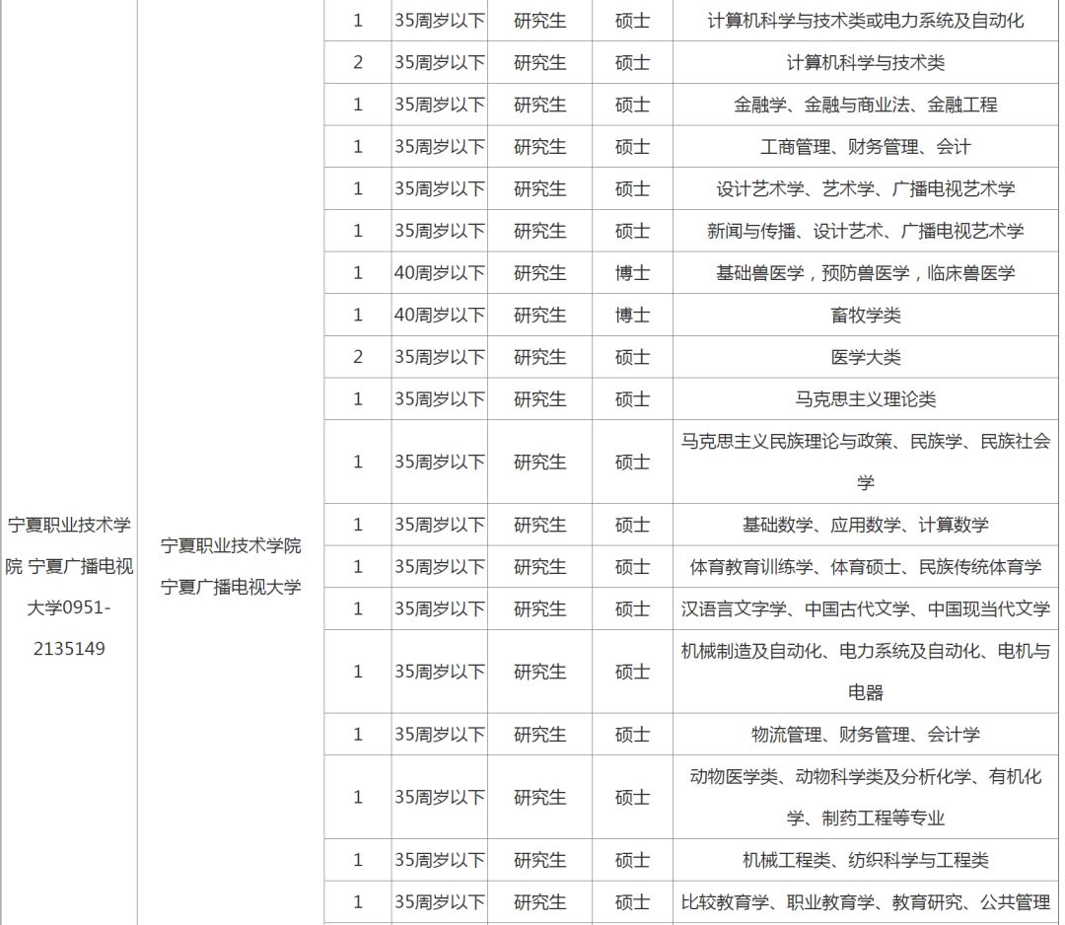
Task: Click the 新闻与传播、设计艺术 specialty cell
Action: tap(866, 231)
